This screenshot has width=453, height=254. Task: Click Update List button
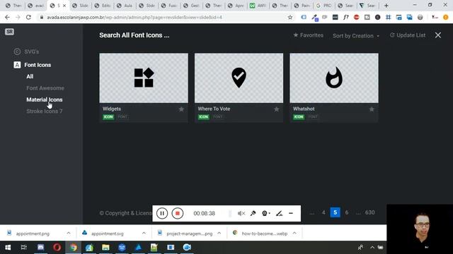[x=408, y=35]
